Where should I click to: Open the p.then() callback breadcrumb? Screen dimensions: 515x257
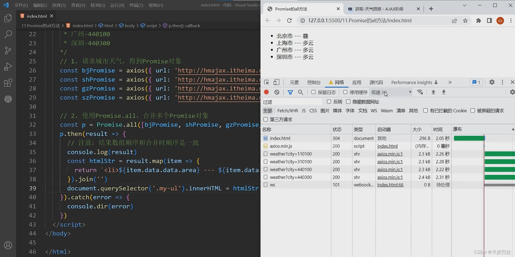pyautogui.click(x=181, y=26)
